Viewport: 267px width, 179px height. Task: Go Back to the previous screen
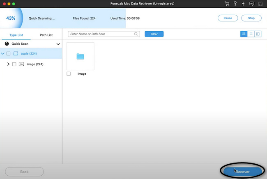pyautogui.click(x=24, y=172)
